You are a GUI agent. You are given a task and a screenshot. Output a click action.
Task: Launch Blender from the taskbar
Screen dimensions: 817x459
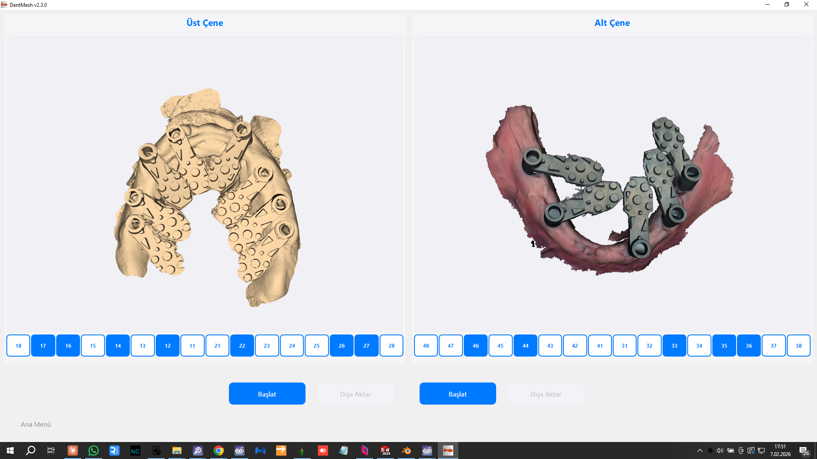pos(406,450)
